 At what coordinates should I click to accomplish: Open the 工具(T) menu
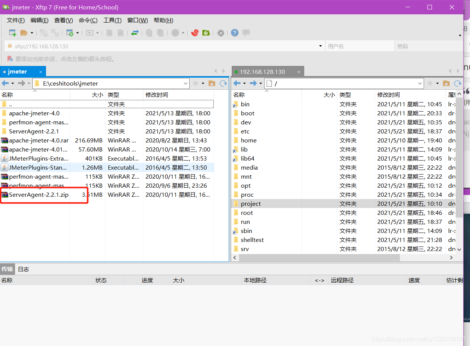pyautogui.click(x=112, y=20)
